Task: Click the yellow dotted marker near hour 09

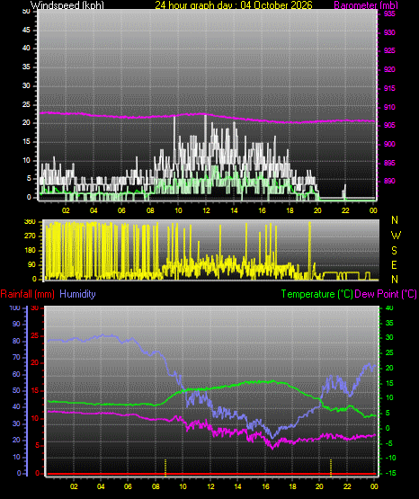Action: click(165, 468)
